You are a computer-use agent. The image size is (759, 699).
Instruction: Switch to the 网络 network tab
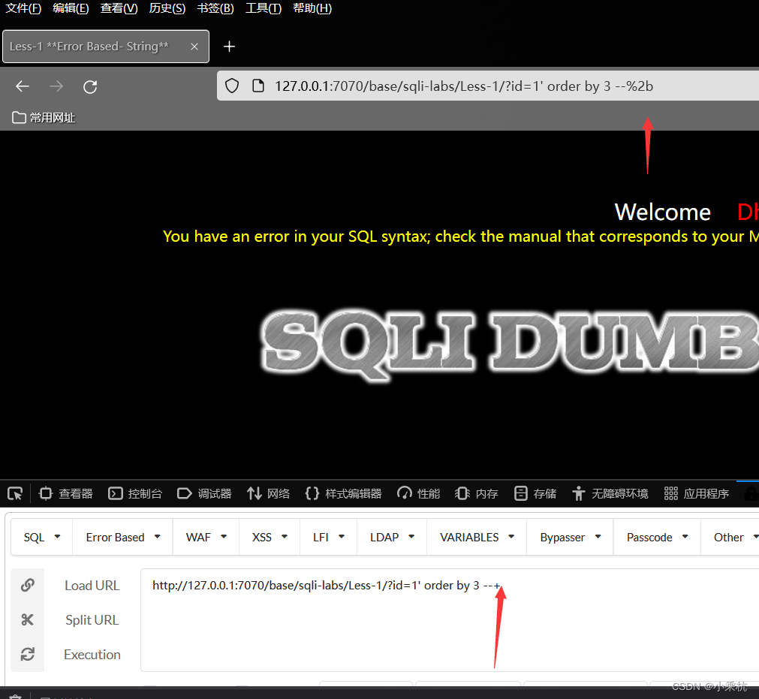point(268,494)
